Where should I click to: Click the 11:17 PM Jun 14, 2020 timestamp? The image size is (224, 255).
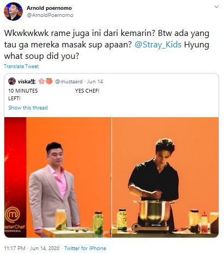pos(32,248)
